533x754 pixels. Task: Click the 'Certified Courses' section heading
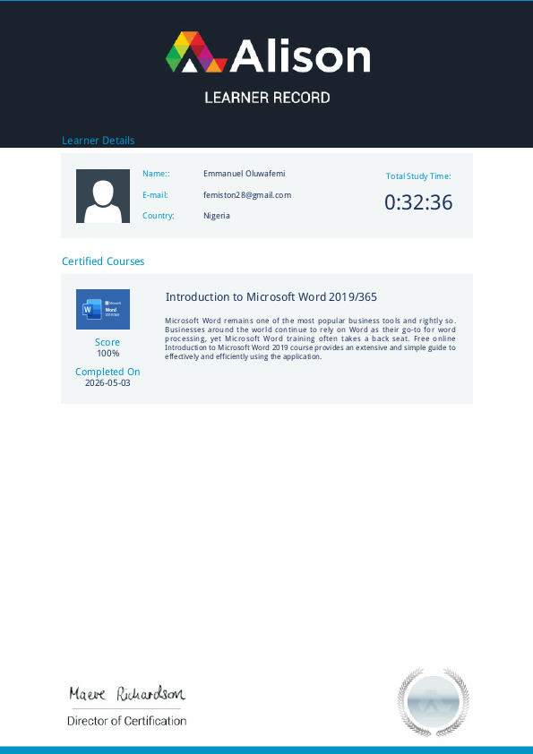(x=103, y=261)
